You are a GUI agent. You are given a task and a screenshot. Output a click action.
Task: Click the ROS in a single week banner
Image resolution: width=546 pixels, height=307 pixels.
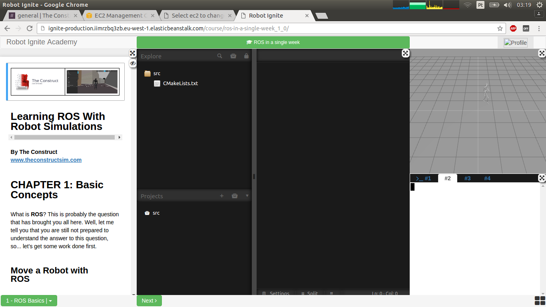[x=273, y=42]
